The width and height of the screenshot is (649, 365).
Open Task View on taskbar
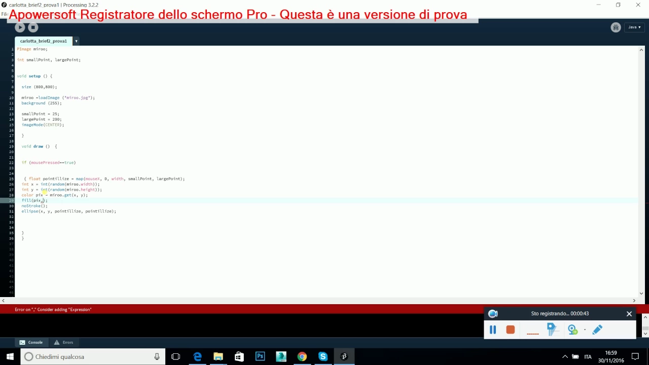click(x=176, y=357)
